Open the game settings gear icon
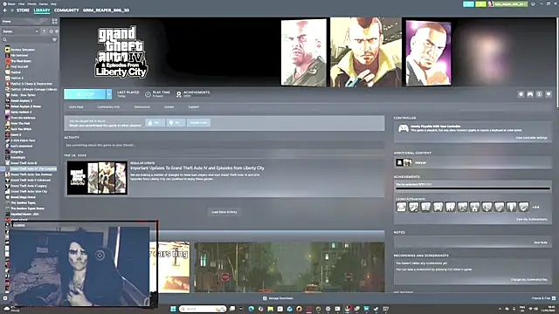The image size is (559, 314). pos(521,94)
